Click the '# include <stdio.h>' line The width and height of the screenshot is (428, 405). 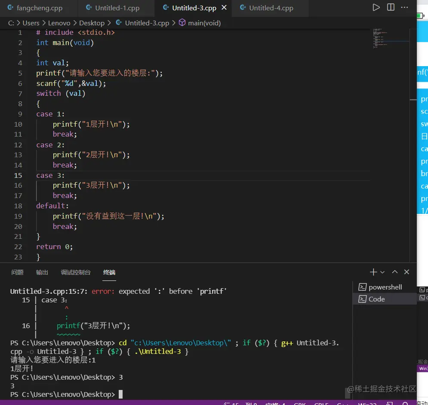pos(75,33)
